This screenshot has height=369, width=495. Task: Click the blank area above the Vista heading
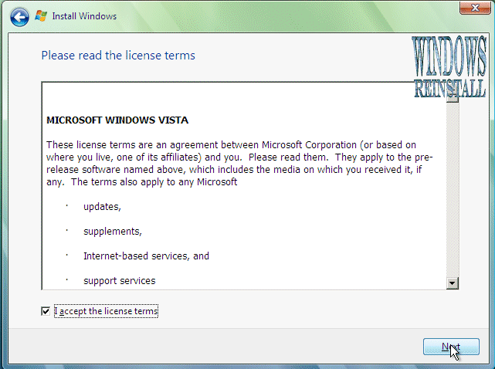232,96
